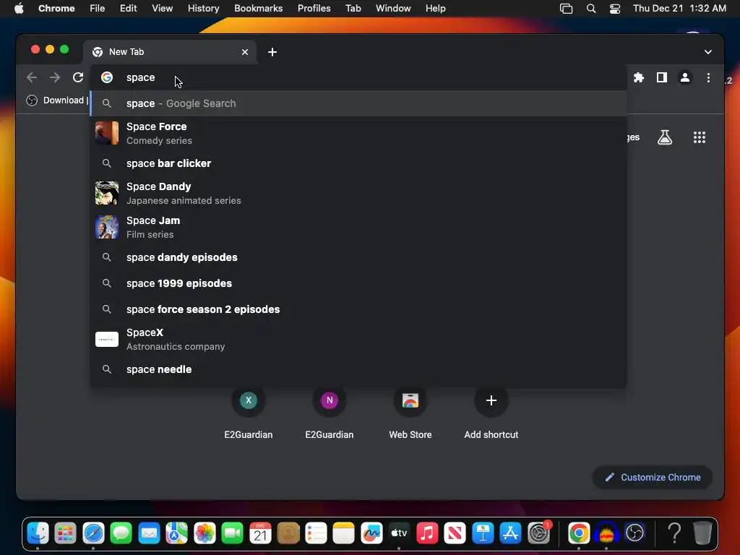Open a new tab with plus button
Screen dimensions: 740x555
[272, 52]
